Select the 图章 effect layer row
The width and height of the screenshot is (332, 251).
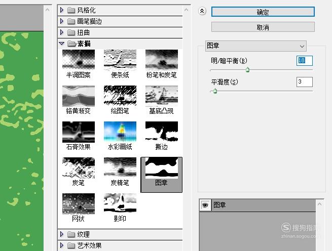tap(257, 205)
